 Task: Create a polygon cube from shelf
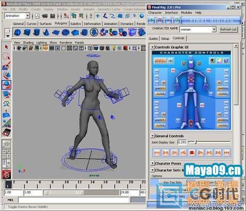click(x=27, y=32)
